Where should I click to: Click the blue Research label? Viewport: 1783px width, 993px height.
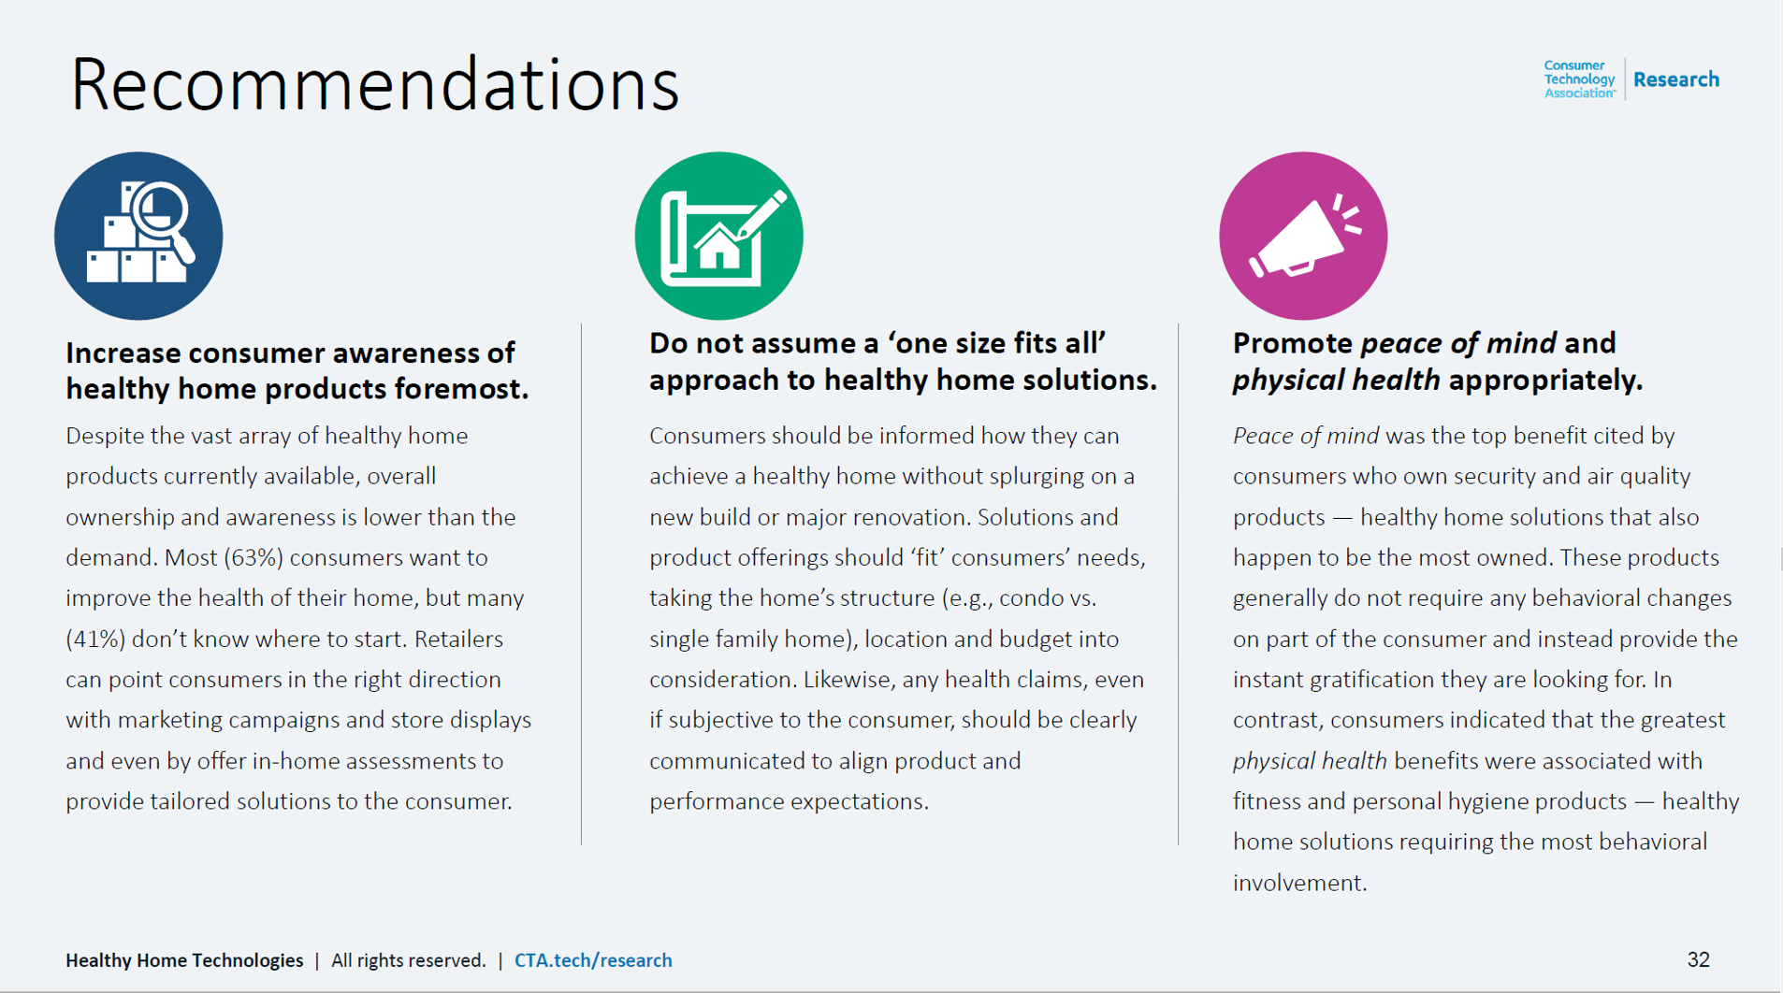pos(1675,79)
